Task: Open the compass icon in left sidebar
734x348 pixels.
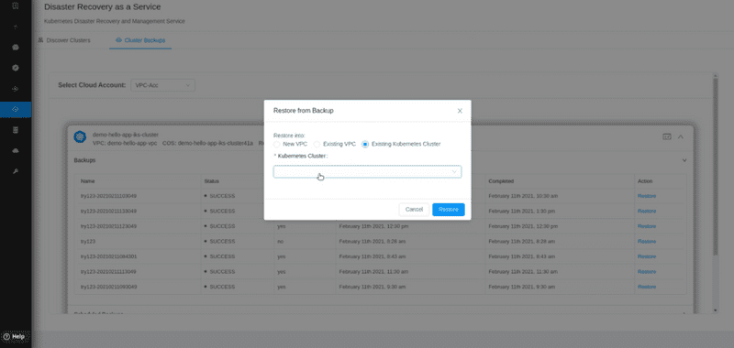Action: click(x=16, y=68)
